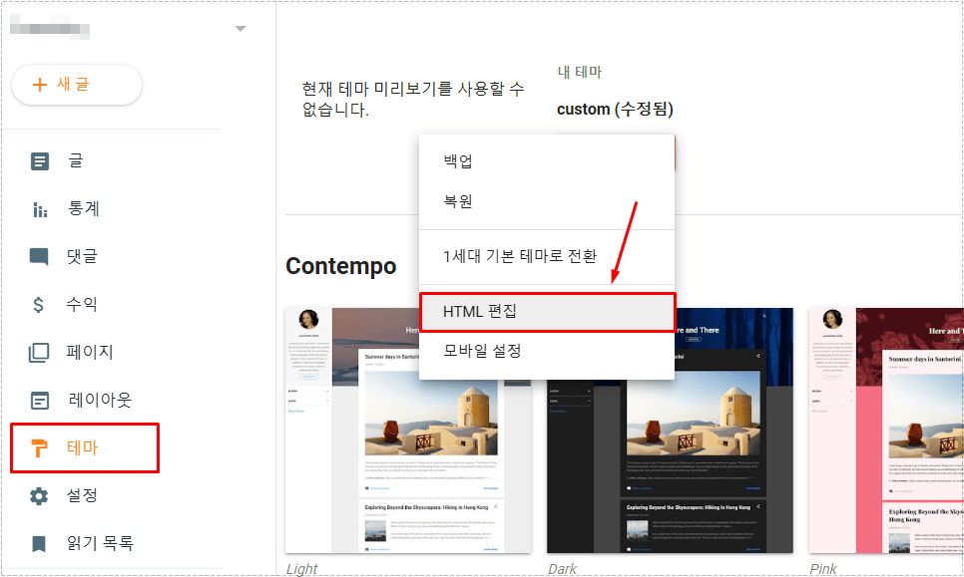Click the 현재 테마 미리보기 unavailable message
The image size is (964, 577).
413,100
